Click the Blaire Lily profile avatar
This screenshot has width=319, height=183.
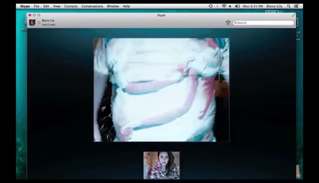(32, 22)
